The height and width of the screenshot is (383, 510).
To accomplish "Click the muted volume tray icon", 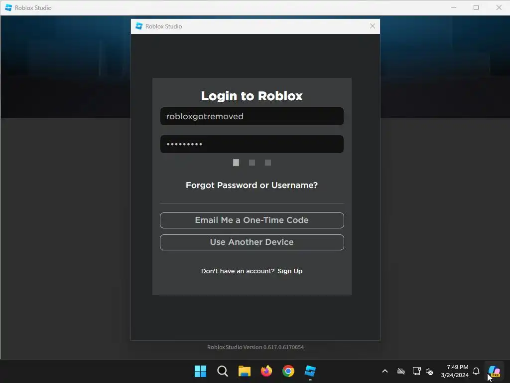I will click(429, 371).
